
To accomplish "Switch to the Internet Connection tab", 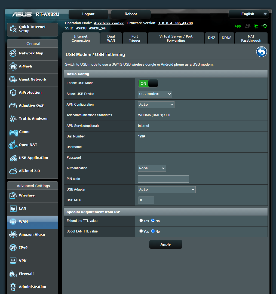I will click(81, 38).
